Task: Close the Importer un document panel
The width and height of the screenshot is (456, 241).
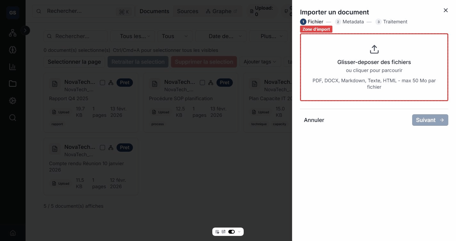Action: click(445, 10)
